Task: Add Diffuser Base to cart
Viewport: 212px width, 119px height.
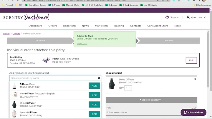Action: point(95,86)
